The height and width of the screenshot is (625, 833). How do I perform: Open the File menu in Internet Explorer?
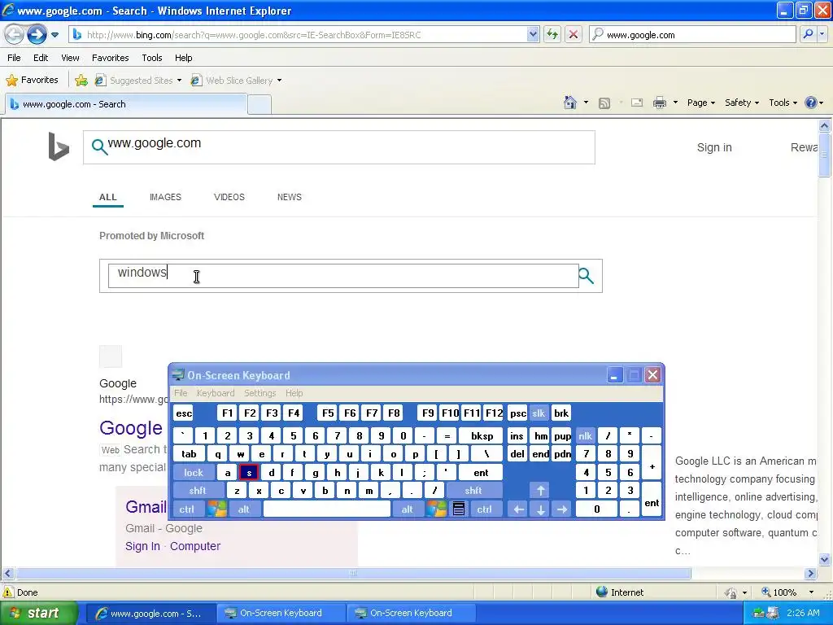point(15,58)
